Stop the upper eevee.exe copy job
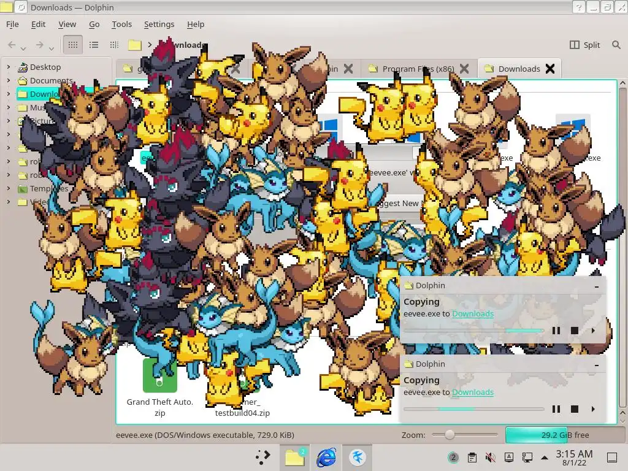This screenshot has width=628, height=471. tap(574, 331)
